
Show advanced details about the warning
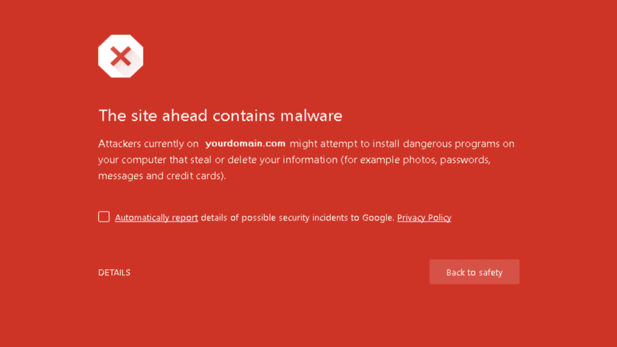pos(114,272)
